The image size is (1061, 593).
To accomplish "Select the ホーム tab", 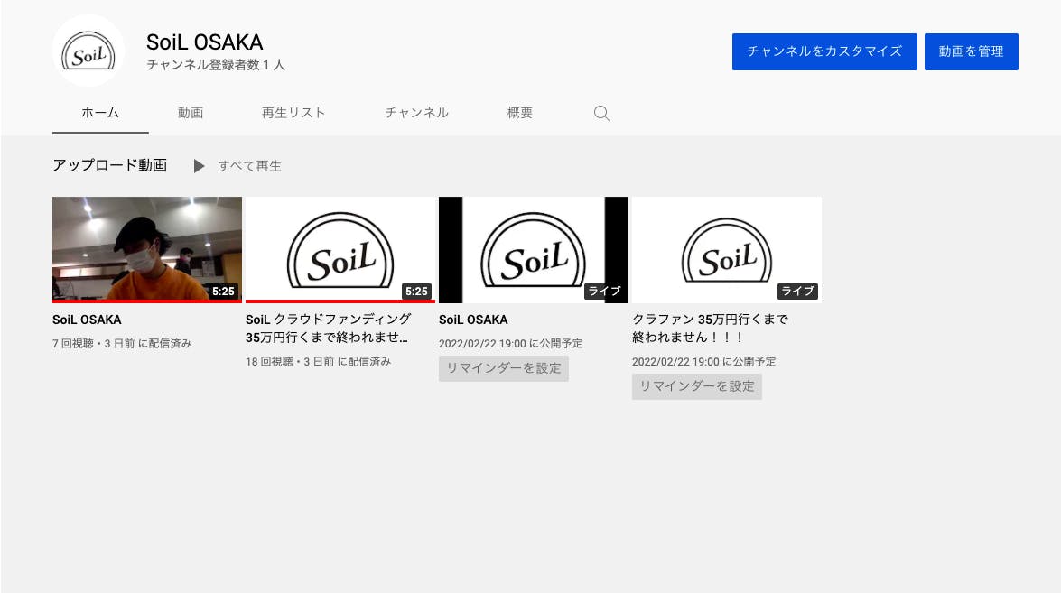I will click(x=100, y=113).
